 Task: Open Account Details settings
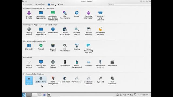tap(29, 15)
